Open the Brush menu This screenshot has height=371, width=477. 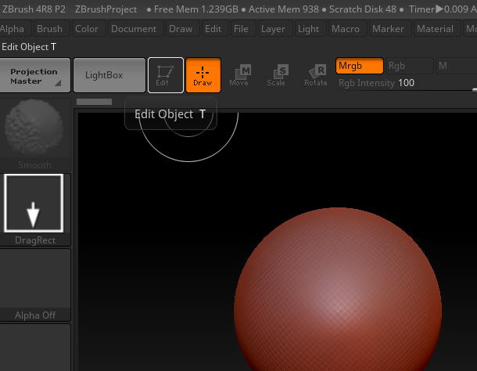(x=51, y=29)
